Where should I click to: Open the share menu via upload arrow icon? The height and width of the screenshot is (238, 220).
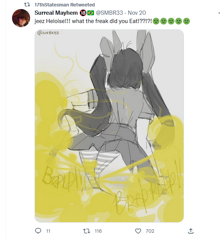(191, 231)
